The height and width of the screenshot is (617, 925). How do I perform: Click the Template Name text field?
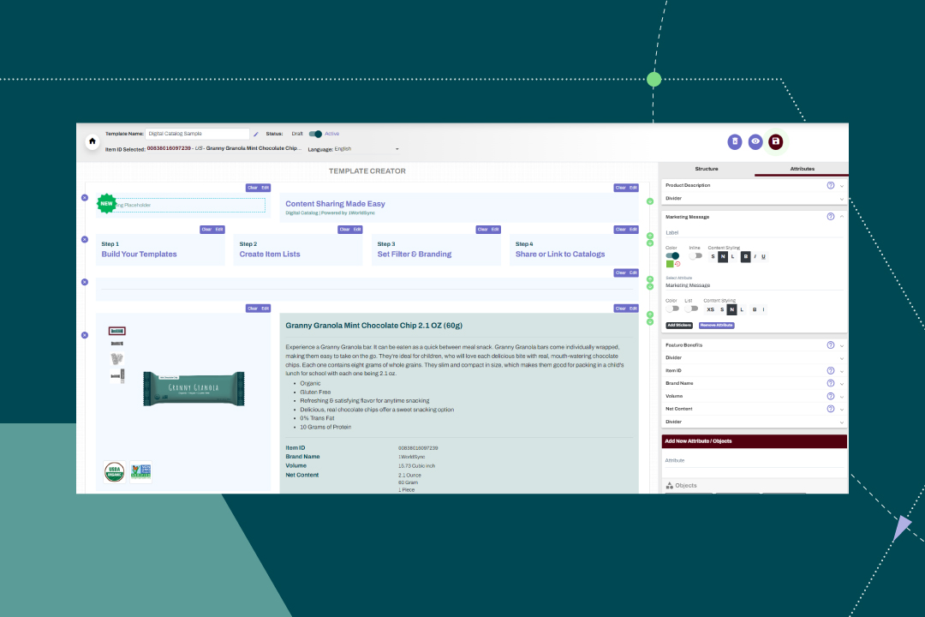click(x=197, y=134)
